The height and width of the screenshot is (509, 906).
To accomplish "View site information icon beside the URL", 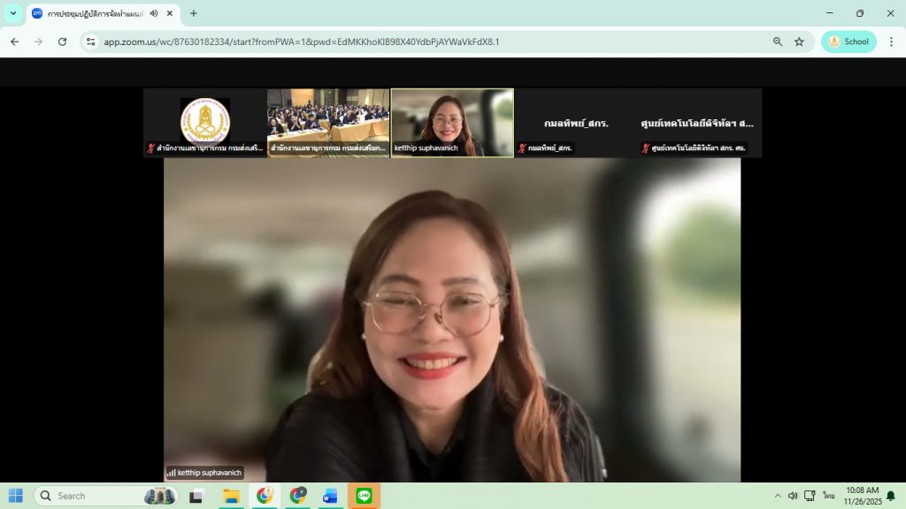I will pyautogui.click(x=90, y=42).
